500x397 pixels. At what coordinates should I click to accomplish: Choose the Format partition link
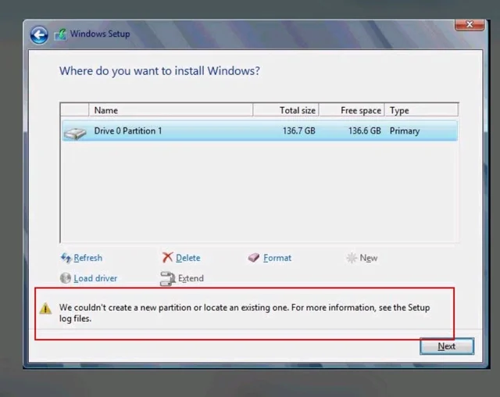(277, 258)
